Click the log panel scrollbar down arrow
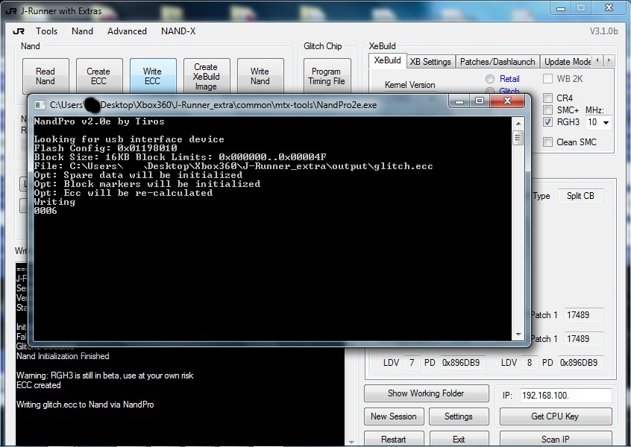The image size is (631, 447). (x=351, y=443)
